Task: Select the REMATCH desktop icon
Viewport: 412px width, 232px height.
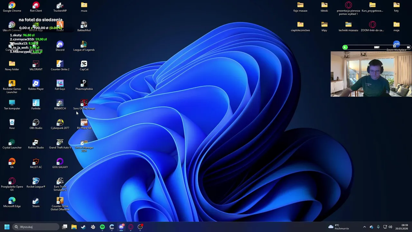Action: point(60,105)
